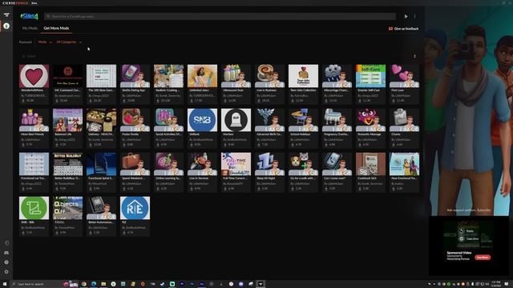513x288 pixels.
Task: Open the three-dot options above mod grid
Action: (x=414, y=56)
